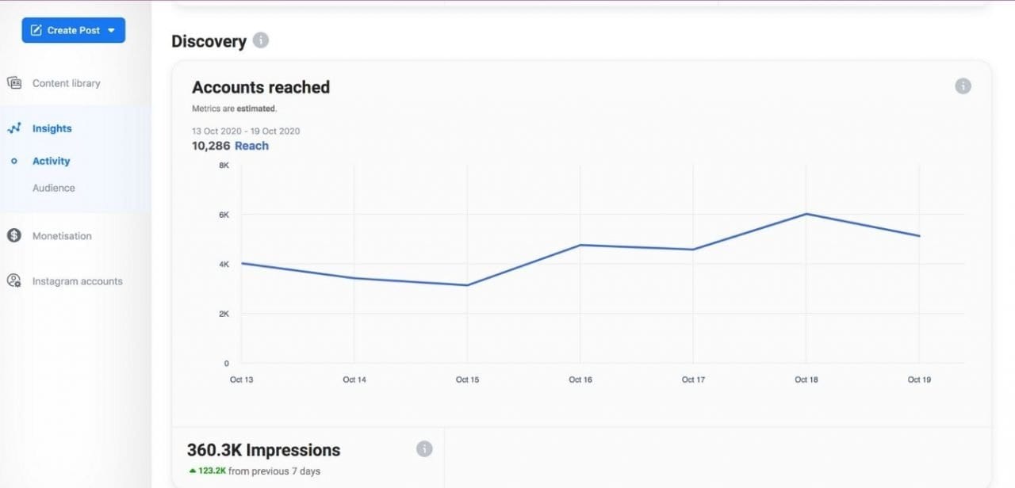Click the Accounts reached chart line
The image size is (1015, 488).
click(x=580, y=246)
